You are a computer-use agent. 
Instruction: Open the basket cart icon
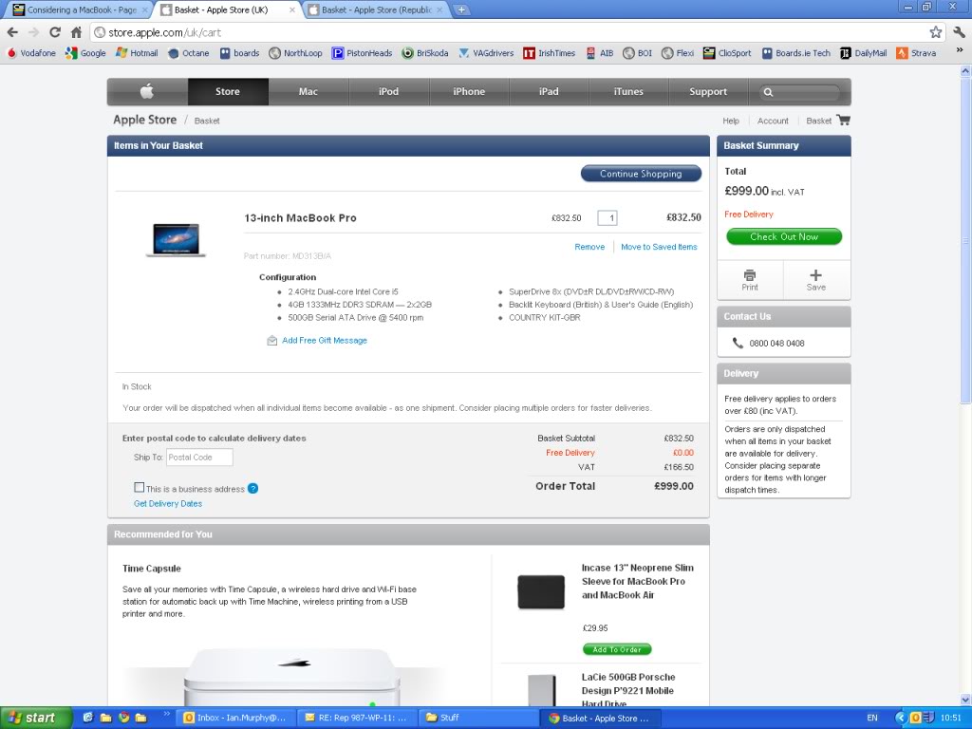(x=843, y=121)
